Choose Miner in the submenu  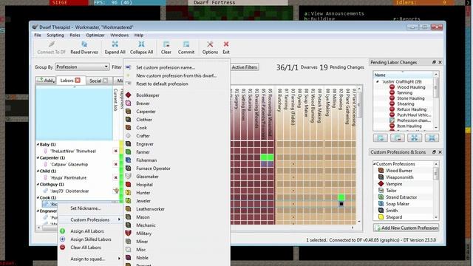177,242
